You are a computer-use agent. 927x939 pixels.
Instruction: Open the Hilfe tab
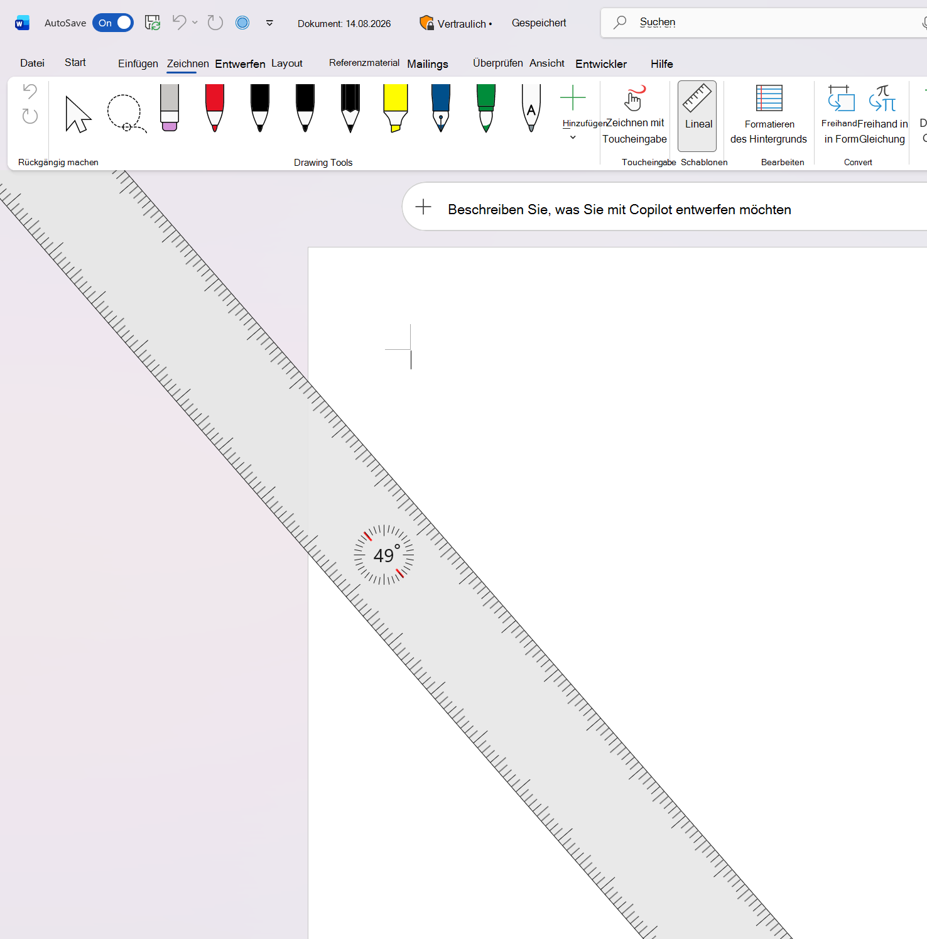click(x=662, y=63)
